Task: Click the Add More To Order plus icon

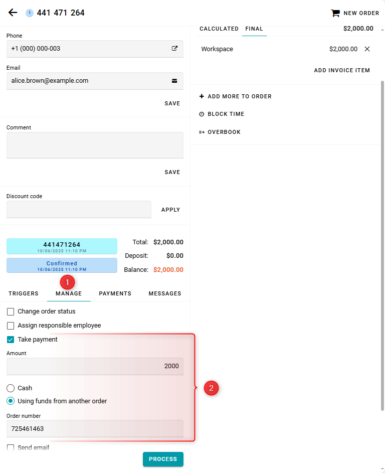Action: (202, 96)
